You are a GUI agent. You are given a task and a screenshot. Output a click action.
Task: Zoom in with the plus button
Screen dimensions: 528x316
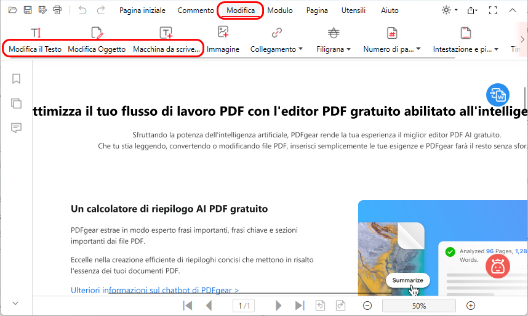(x=471, y=306)
